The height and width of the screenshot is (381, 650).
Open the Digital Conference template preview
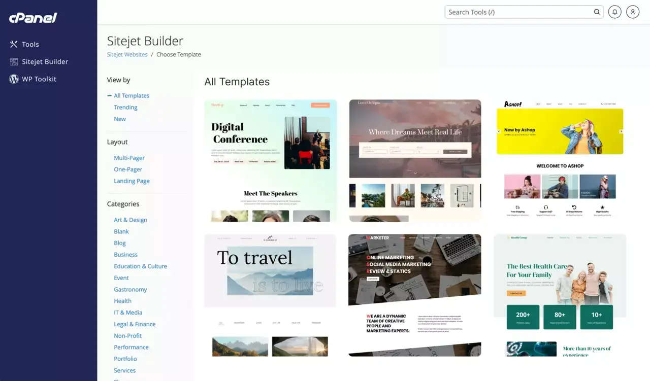point(270,160)
